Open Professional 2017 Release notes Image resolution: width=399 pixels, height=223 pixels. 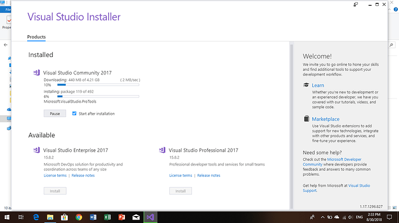click(x=209, y=175)
